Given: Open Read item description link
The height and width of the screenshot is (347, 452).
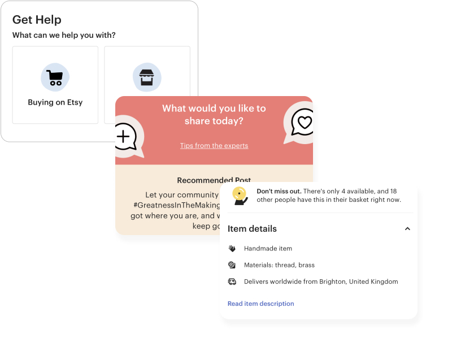Looking at the screenshot, I should click(x=260, y=303).
